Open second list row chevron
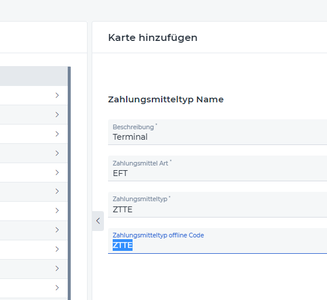The image size is (327, 300). pos(57,115)
